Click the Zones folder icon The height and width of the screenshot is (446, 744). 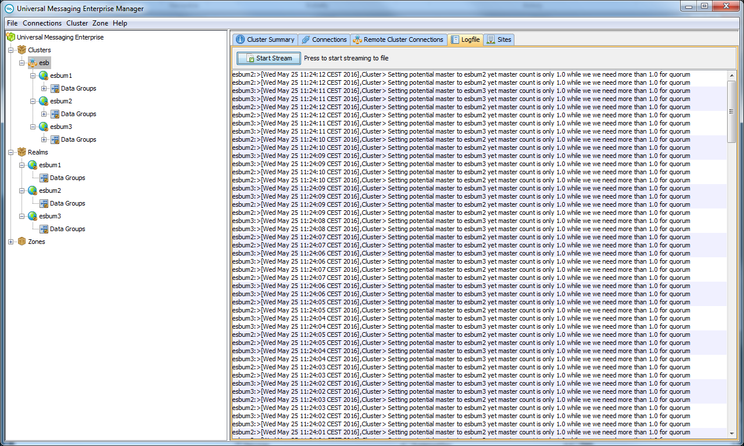coord(22,242)
